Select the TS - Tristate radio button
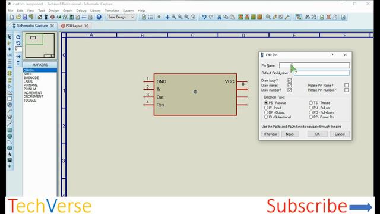This screenshot has height=214, width=380. click(311, 103)
